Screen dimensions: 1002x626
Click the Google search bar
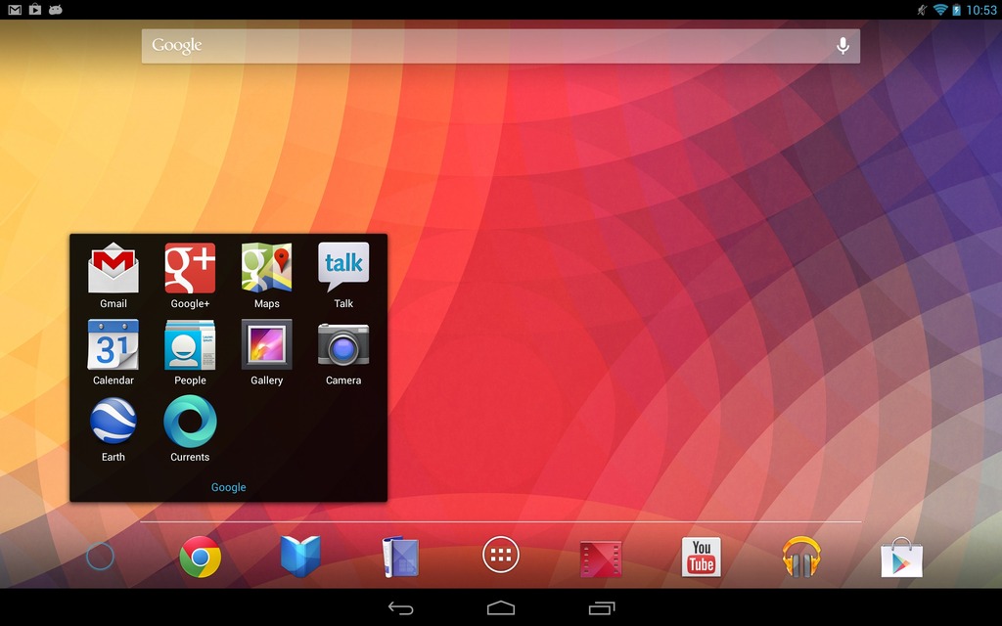[501, 46]
